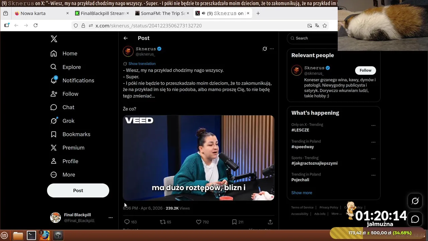Open Privacy Policy footer link
Screen dimensions: 428x241
pyautogui.click(x=329, y=208)
